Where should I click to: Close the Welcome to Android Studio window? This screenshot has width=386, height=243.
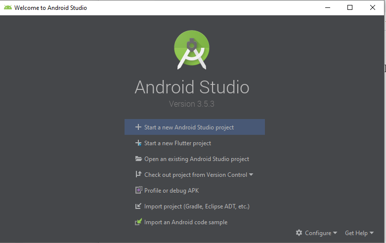373,7
